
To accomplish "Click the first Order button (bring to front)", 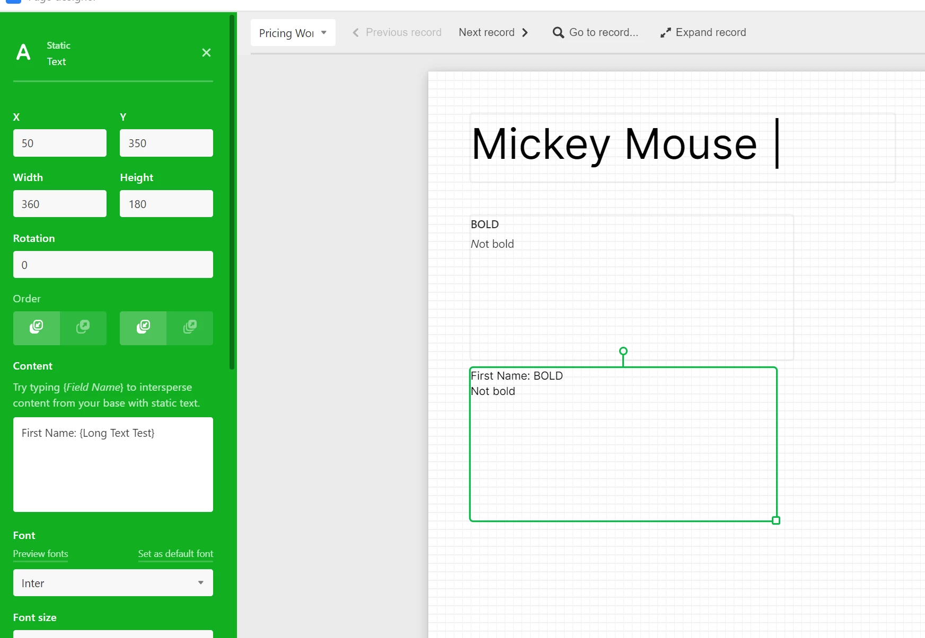I will click(x=37, y=328).
